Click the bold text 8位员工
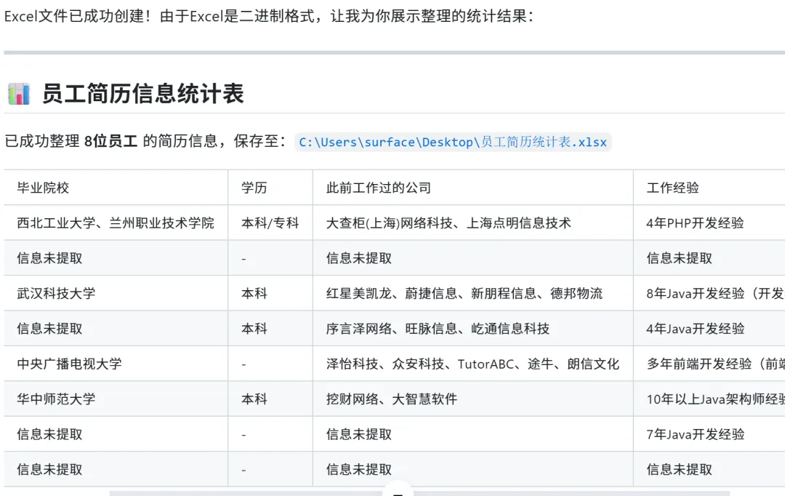Viewport: 785px width, 496px height. point(110,141)
